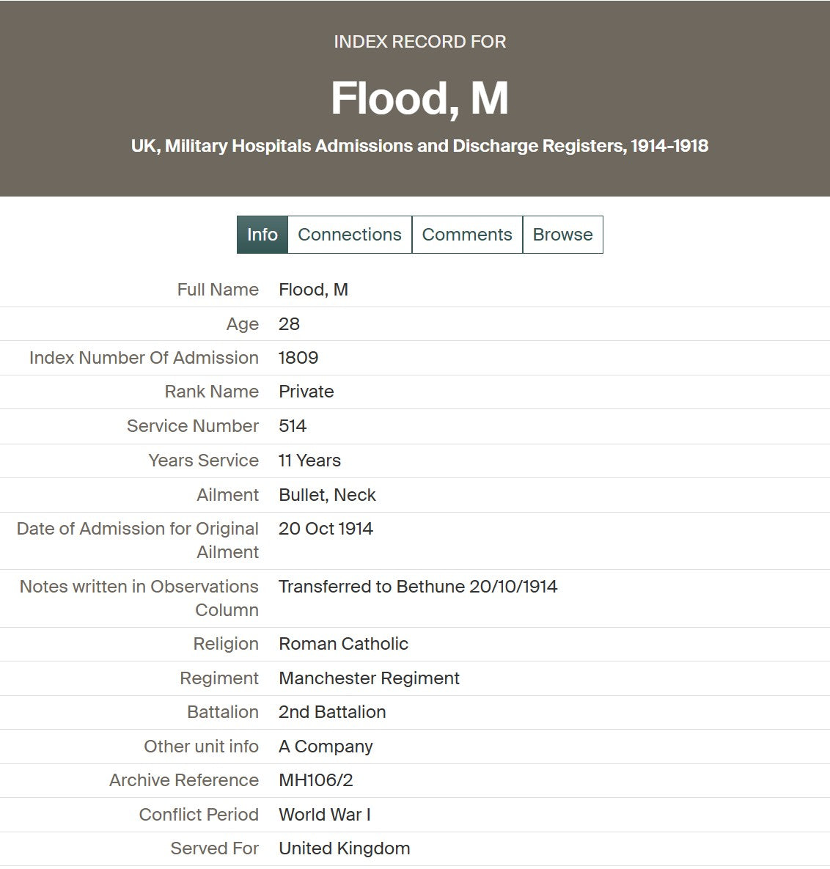Open the Info tab
The width and height of the screenshot is (830, 869).
[262, 235]
